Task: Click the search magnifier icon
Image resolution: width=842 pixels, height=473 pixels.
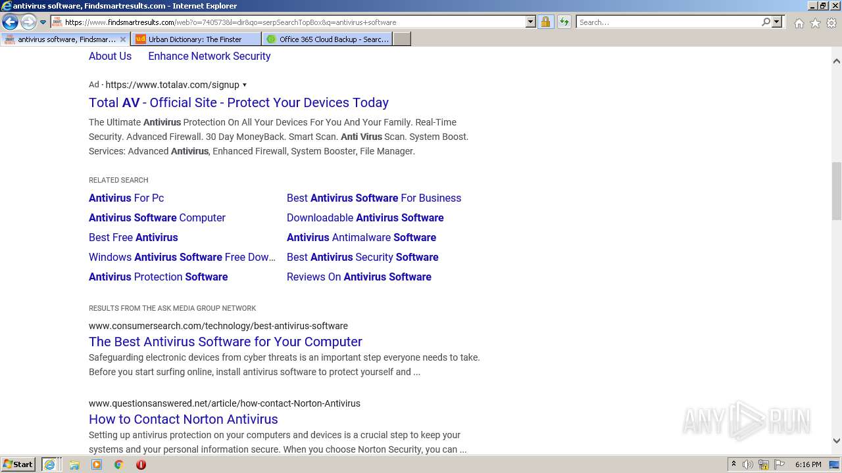Action: 766,22
